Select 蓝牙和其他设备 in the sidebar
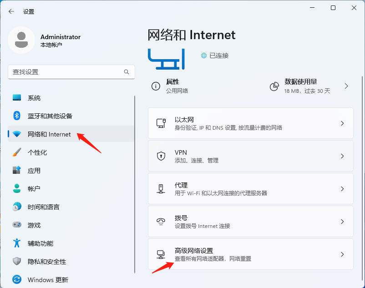This screenshot has height=288, width=365. [x=71, y=116]
